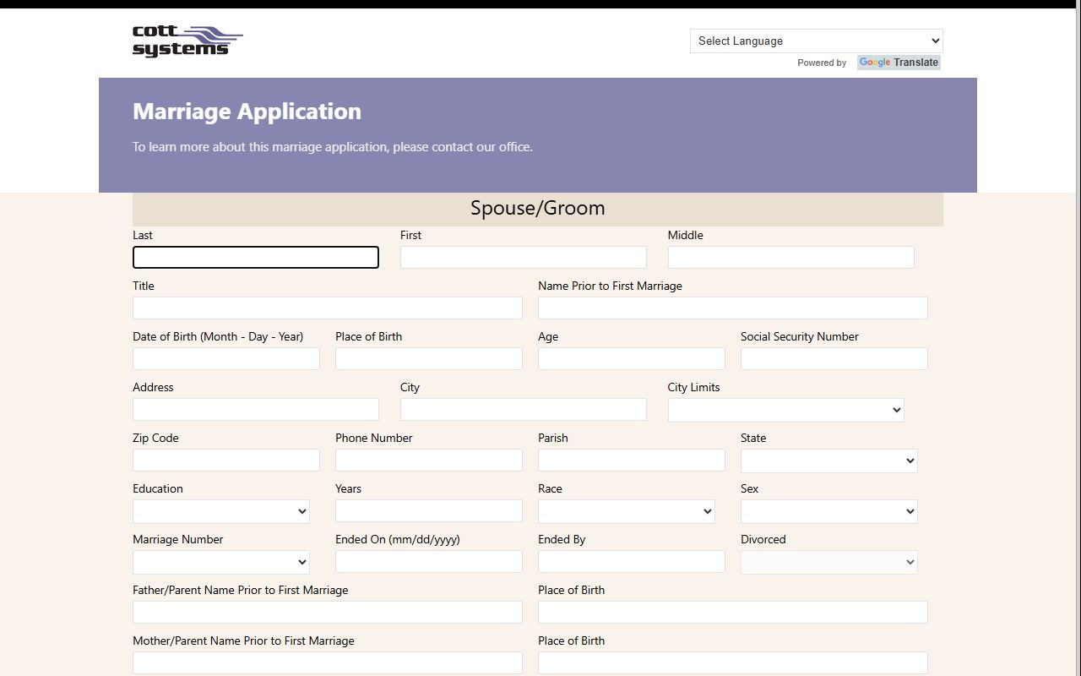
Task: Click the Place of Birth field beside Date of Birth
Action: 429,358
